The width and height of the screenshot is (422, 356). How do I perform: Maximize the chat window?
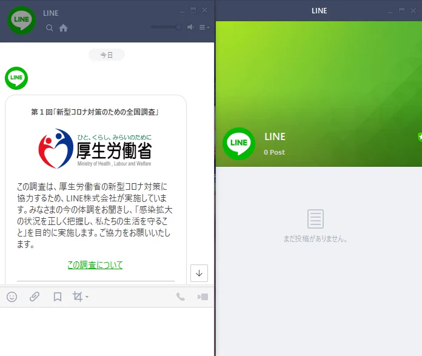pyautogui.click(x=193, y=10)
